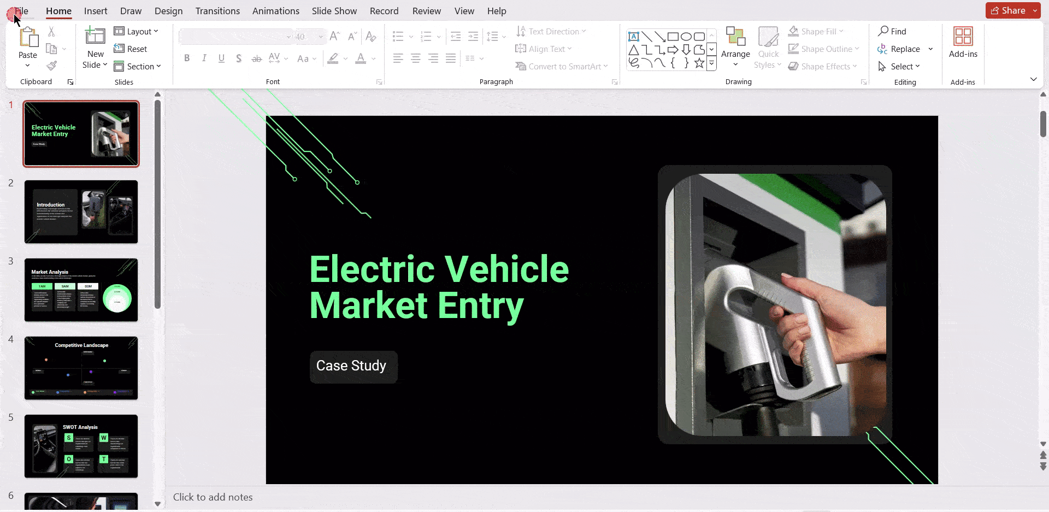The image size is (1049, 512).
Task: Open the Add-ins panel
Action: click(x=963, y=43)
